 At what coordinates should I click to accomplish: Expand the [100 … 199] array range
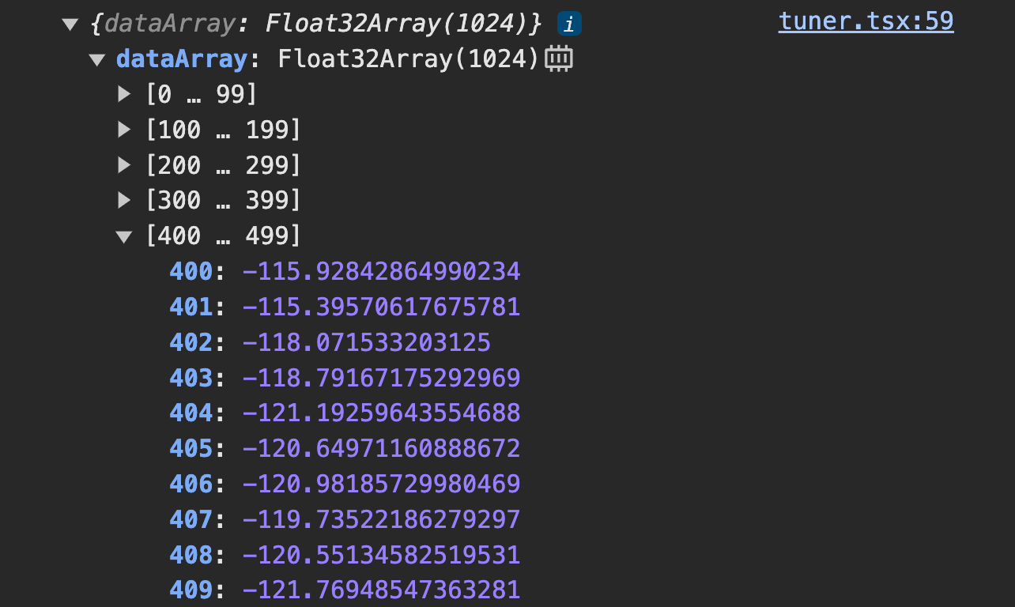click(125, 130)
